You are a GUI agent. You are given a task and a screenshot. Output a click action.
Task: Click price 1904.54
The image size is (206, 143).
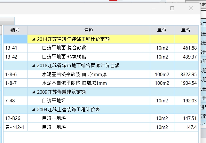click(x=188, y=83)
